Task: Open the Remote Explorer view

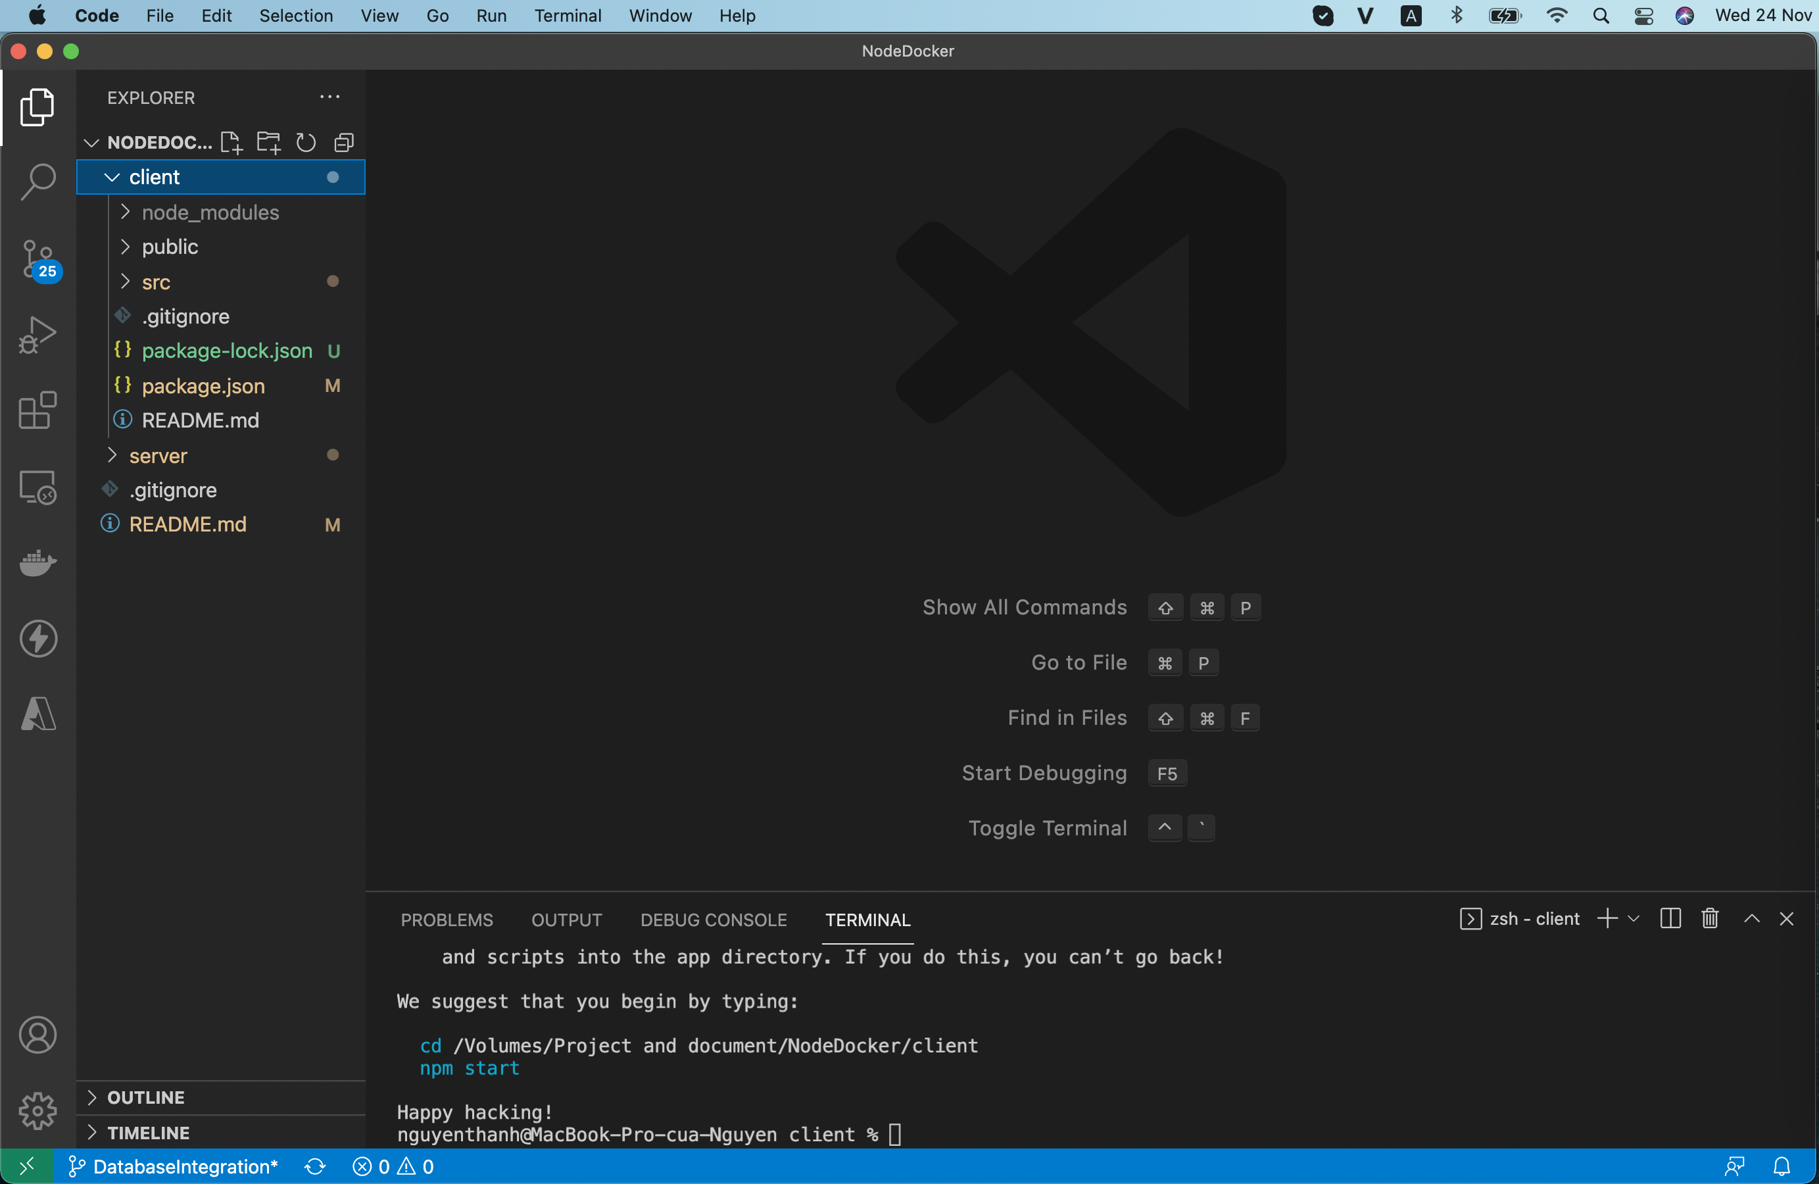Action: pos(37,487)
